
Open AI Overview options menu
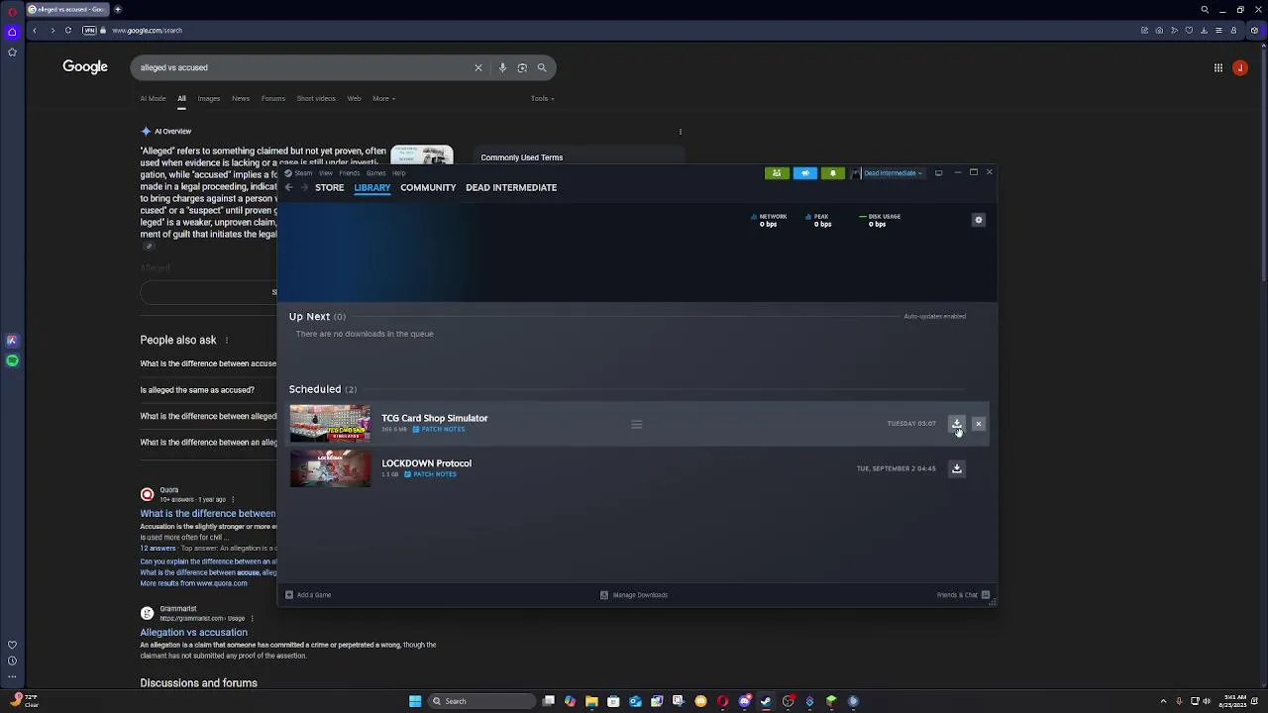click(x=680, y=132)
